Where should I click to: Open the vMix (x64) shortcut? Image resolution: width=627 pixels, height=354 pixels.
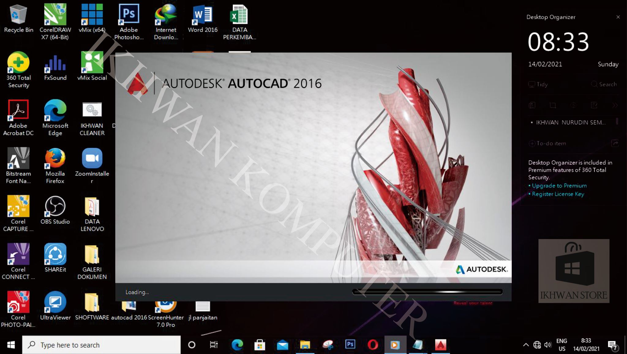(92, 18)
